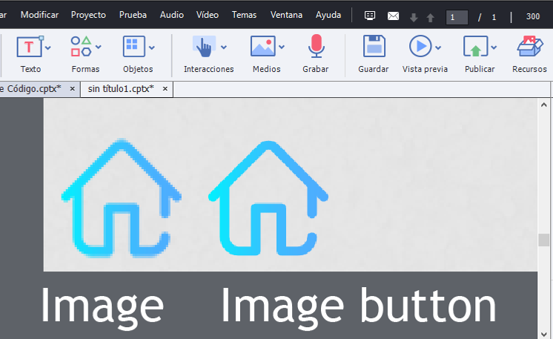Open the Objetos toolbar icon

133,47
